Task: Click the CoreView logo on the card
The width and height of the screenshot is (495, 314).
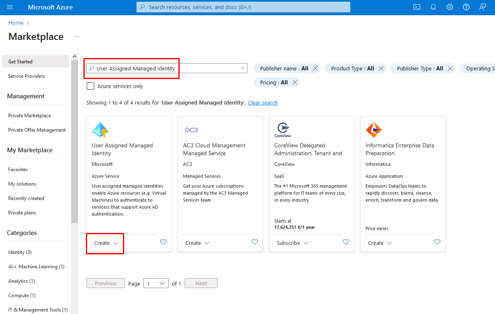Action: coord(282,130)
